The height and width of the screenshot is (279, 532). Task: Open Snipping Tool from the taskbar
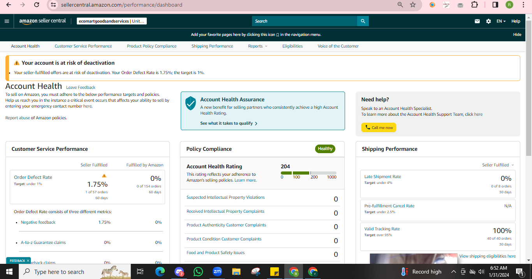pyautogui.click(x=255, y=272)
